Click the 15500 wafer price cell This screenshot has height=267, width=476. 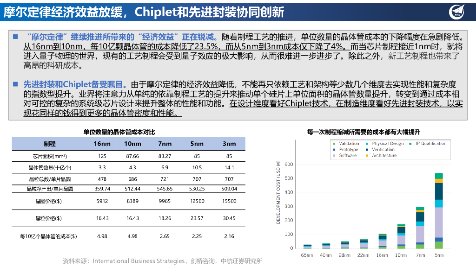(229, 201)
